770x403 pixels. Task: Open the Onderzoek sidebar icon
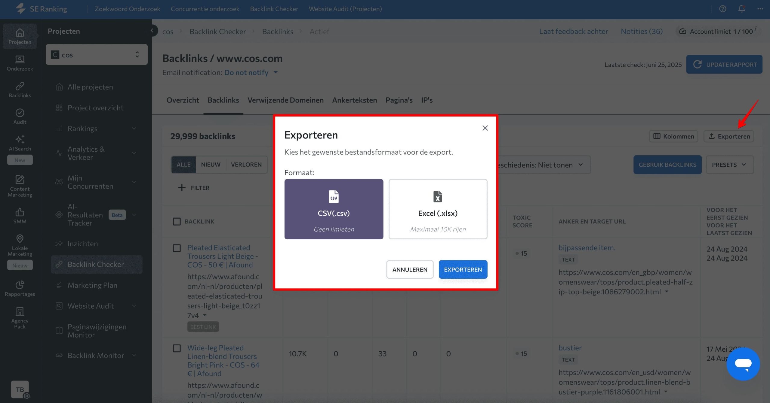[x=20, y=59]
